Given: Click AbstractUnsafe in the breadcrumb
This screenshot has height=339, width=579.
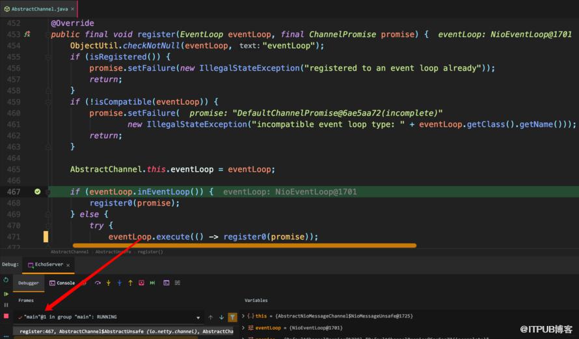Looking at the screenshot, I should 113,252.
